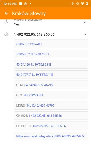Collapse the coordinates list chevron
This screenshot has height=143, width=91.
pos(85,34)
